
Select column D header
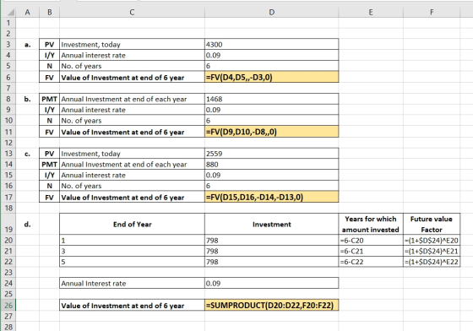271,13
